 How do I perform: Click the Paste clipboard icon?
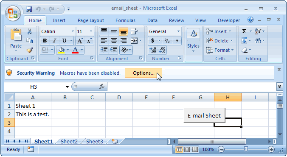[x=16, y=35]
